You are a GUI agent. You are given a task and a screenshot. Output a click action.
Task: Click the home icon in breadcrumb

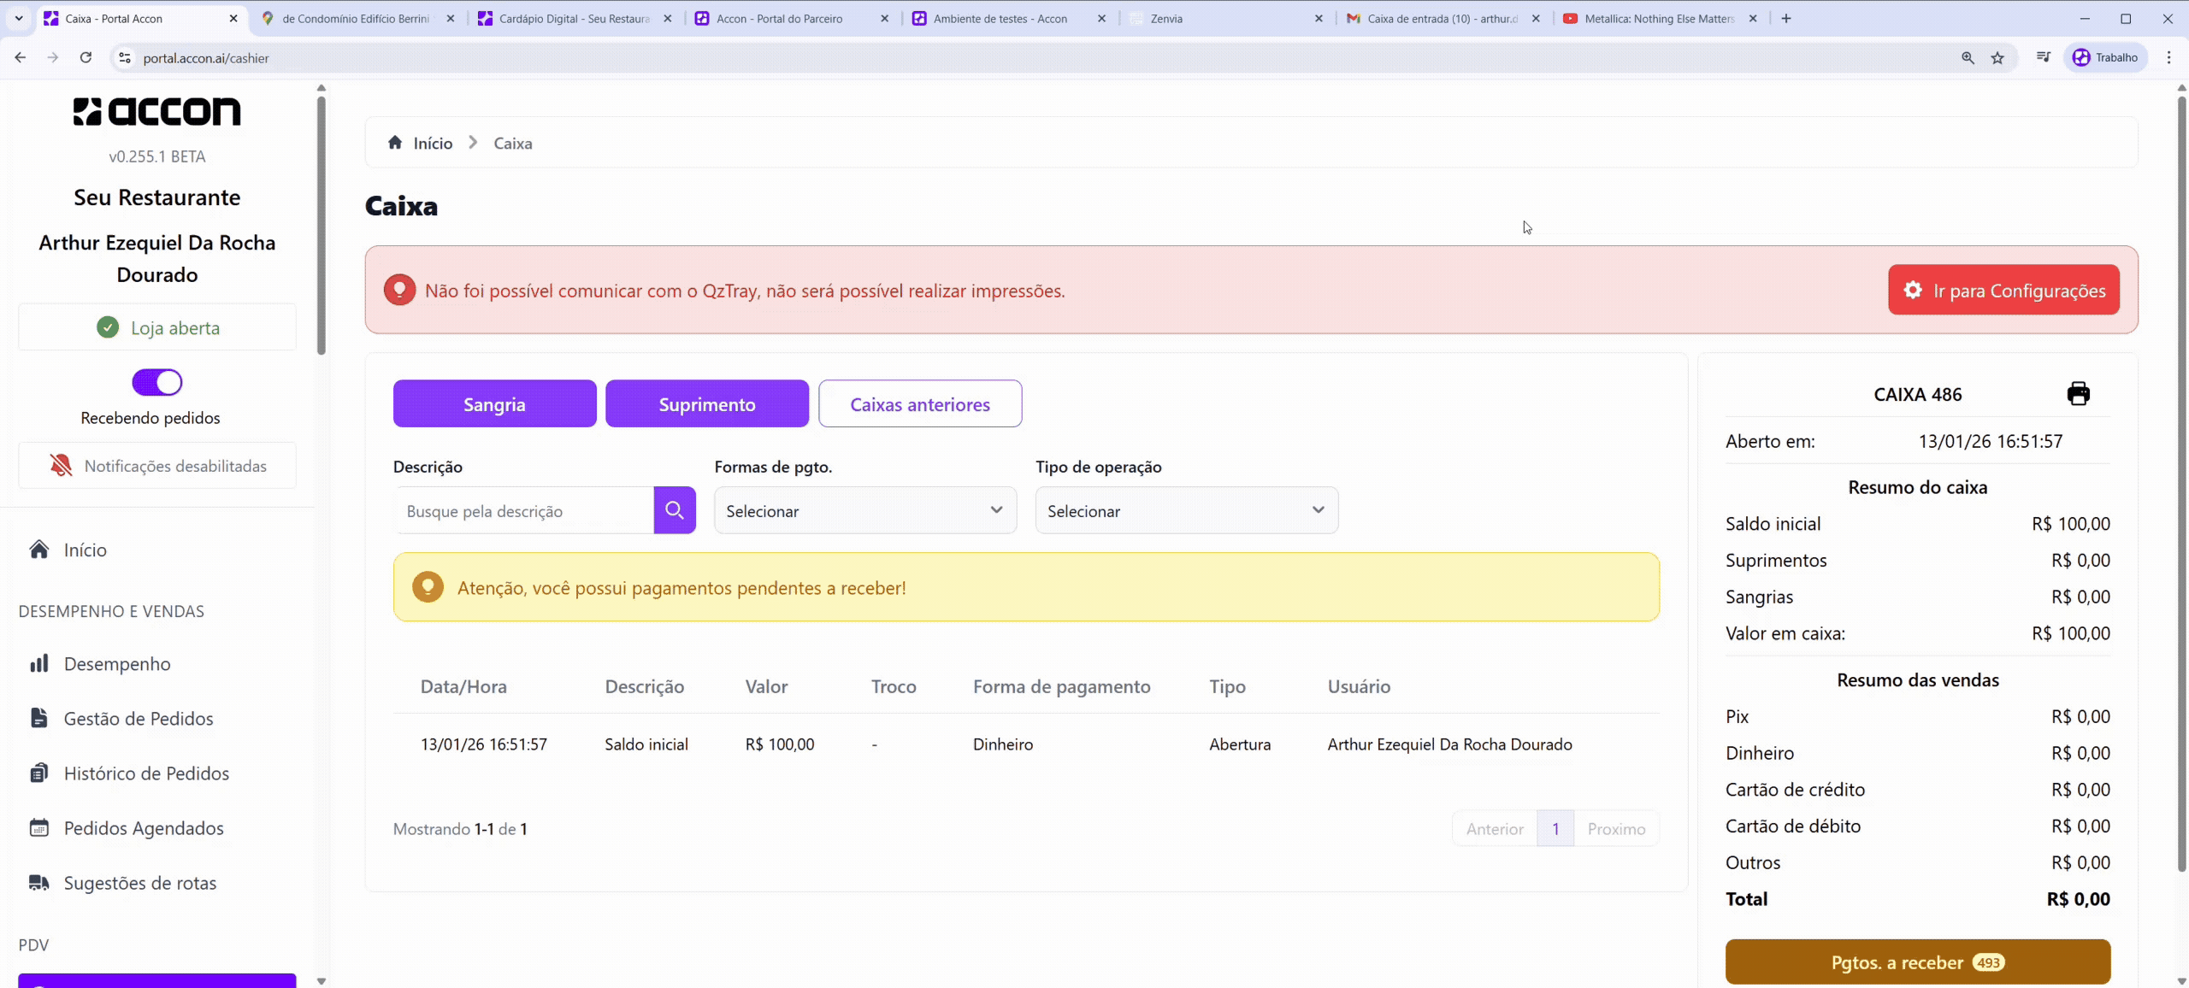pyautogui.click(x=395, y=143)
